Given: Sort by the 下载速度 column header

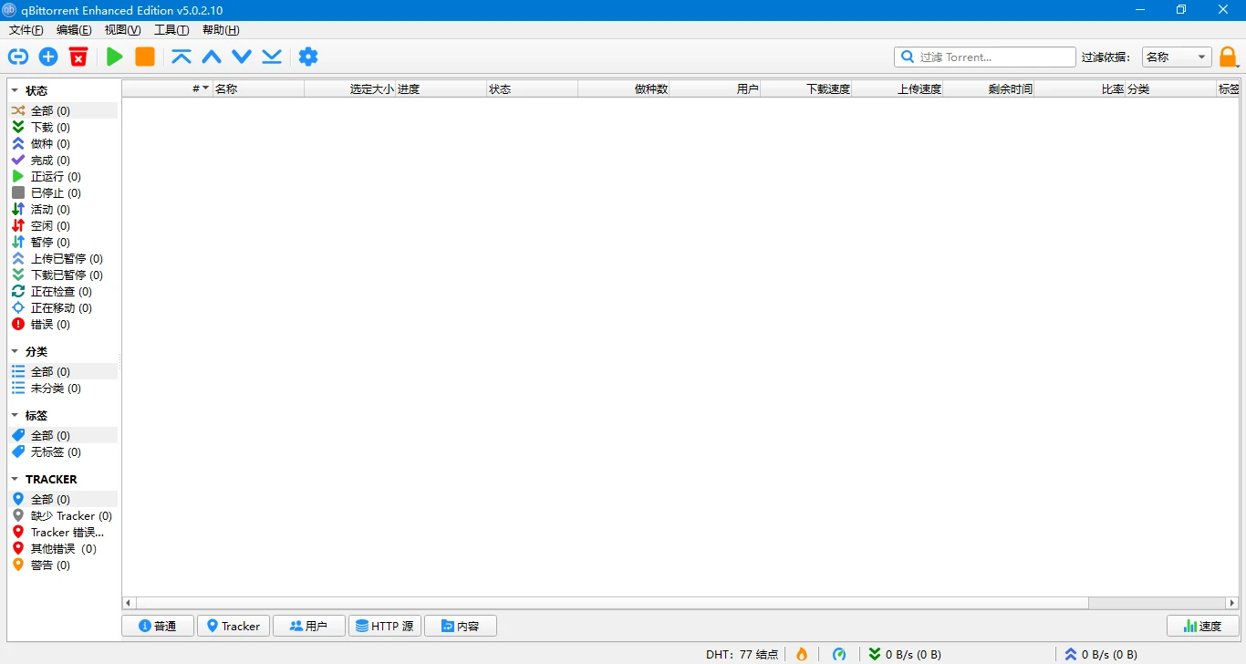Looking at the screenshot, I should [x=806, y=88].
